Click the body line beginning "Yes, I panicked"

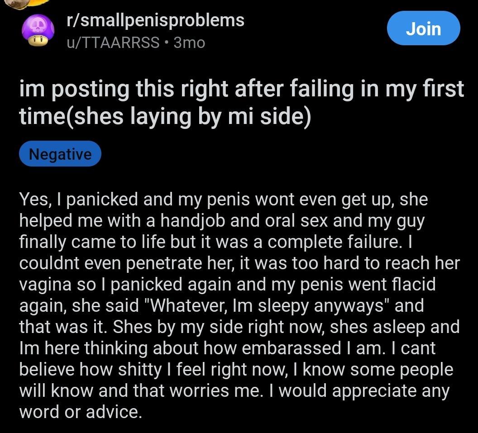[224, 200]
